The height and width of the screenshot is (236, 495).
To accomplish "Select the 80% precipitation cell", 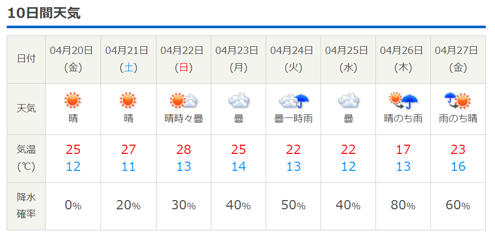I will pyautogui.click(x=403, y=206).
